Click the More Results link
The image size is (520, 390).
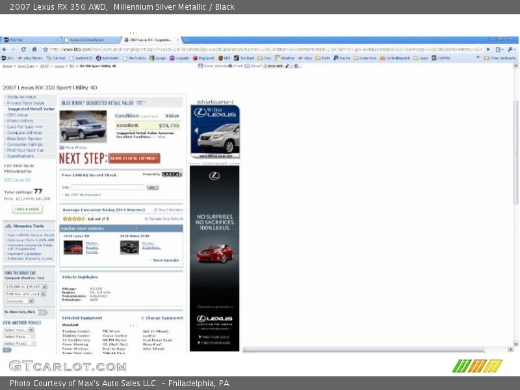pos(164,261)
